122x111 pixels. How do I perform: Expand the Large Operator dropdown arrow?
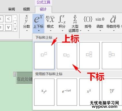pos(80,31)
